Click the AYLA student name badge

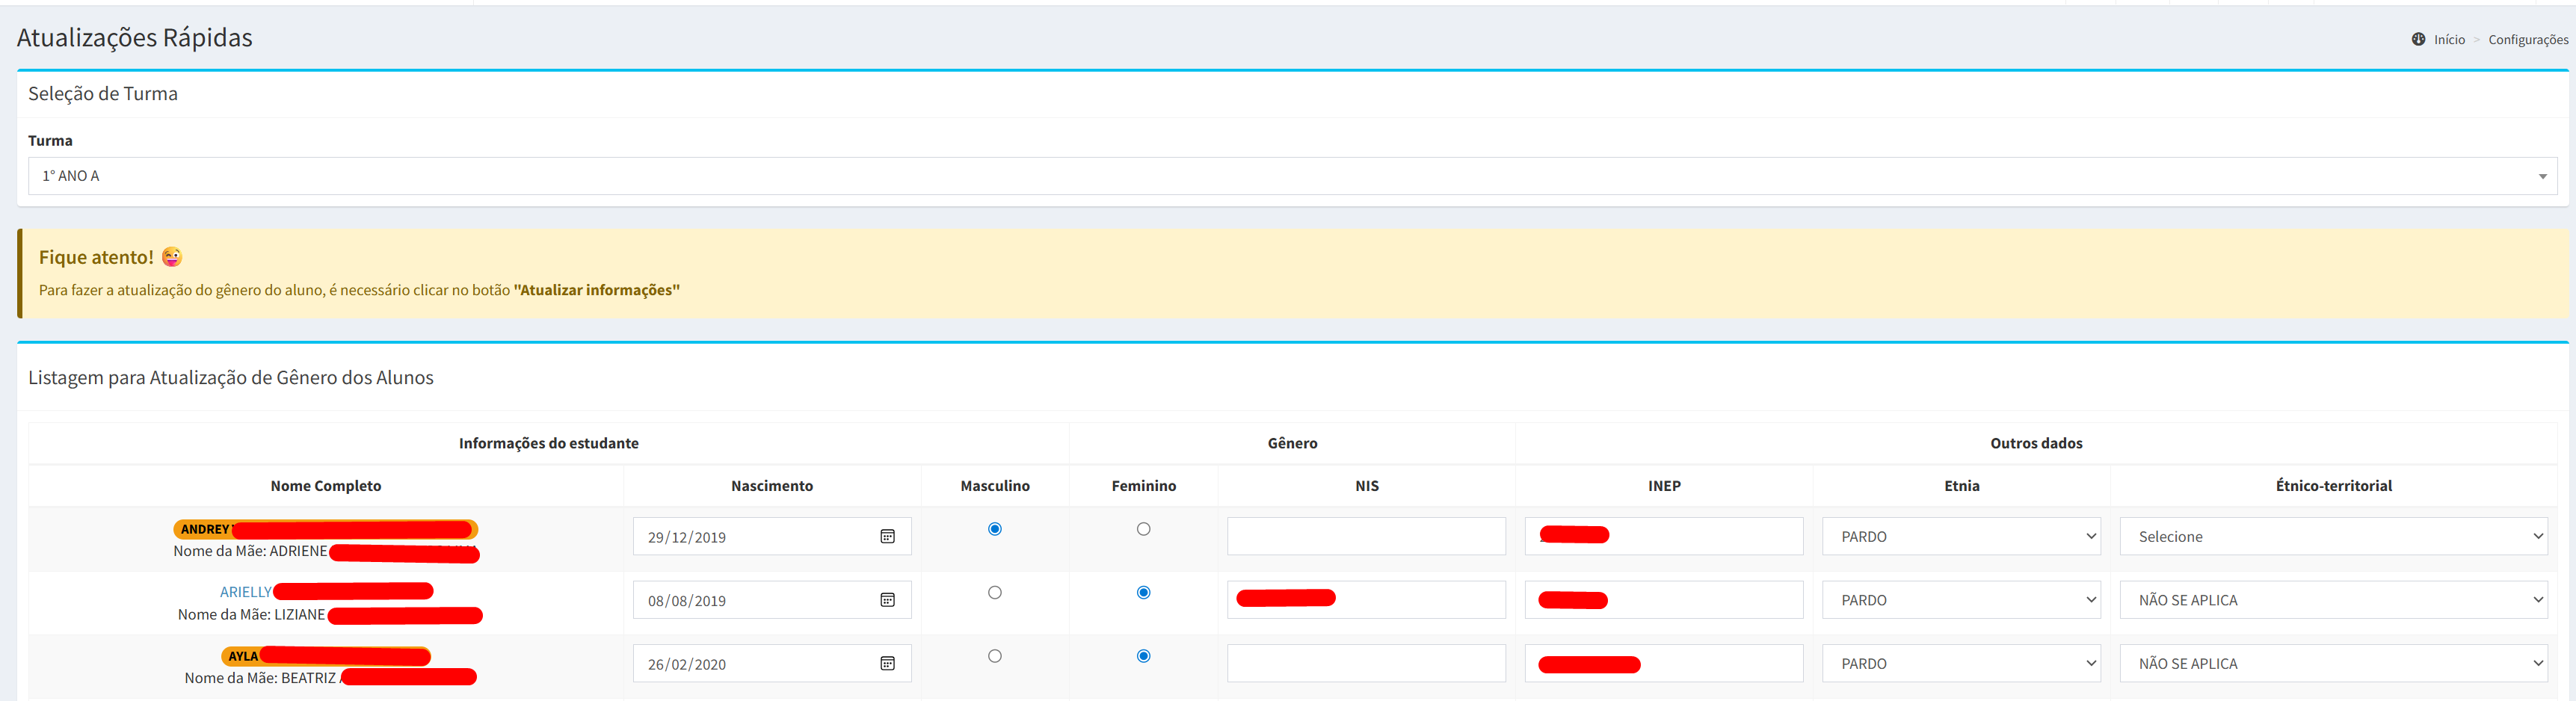point(242,656)
